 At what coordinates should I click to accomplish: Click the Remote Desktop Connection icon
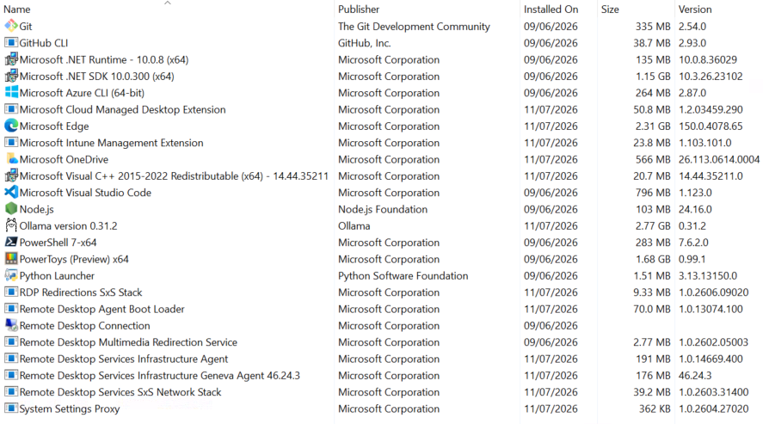click(11, 325)
